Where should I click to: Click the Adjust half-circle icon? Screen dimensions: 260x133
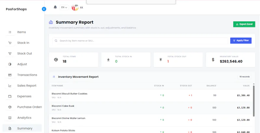coord(10,64)
